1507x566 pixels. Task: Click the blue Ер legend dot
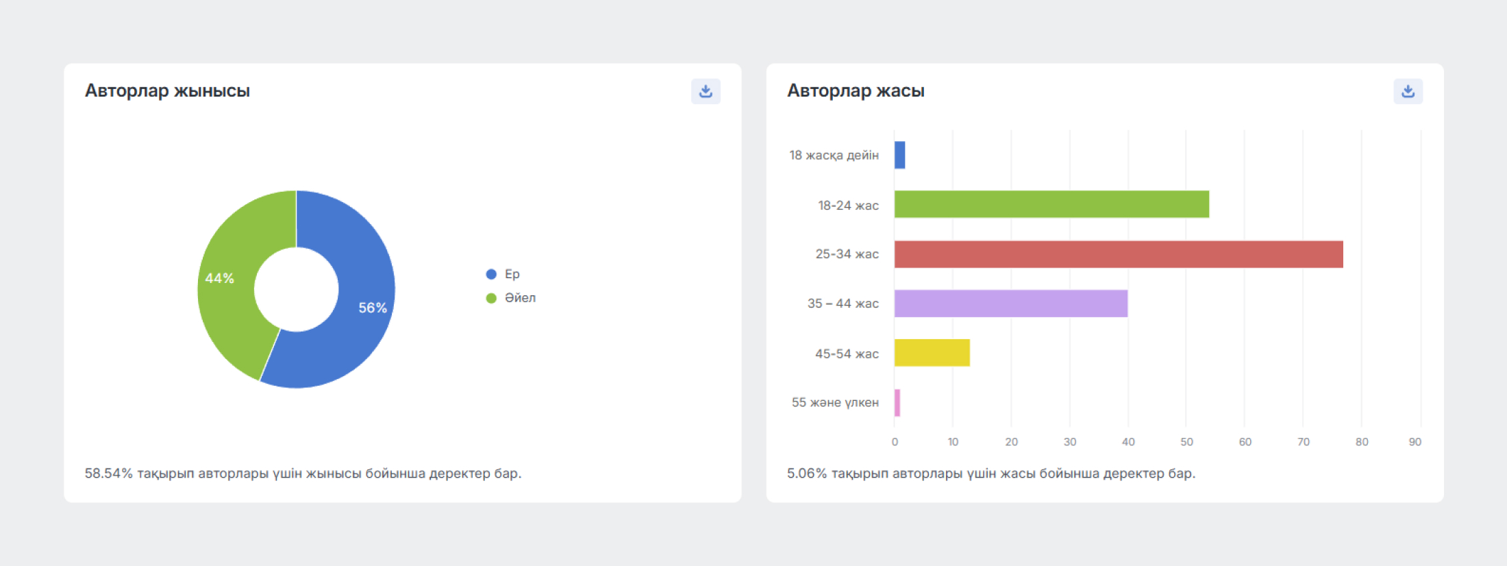click(491, 274)
